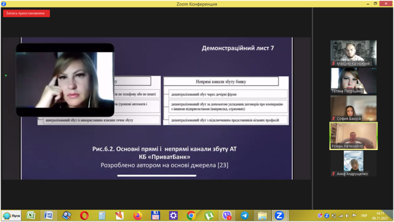Select Тетяна Петрішина's video thumbnail

coord(353,80)
